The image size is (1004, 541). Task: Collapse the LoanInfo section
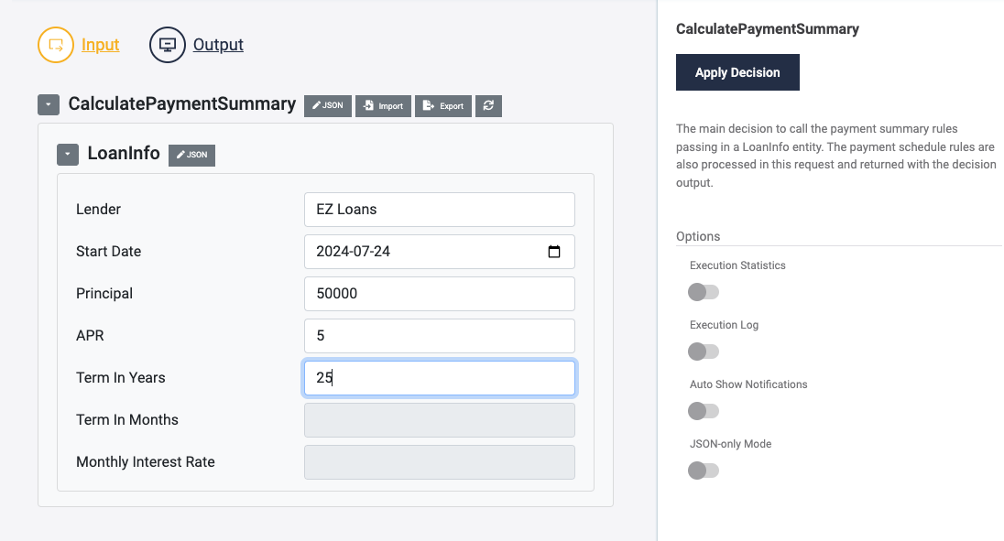(x=68, y=155)
